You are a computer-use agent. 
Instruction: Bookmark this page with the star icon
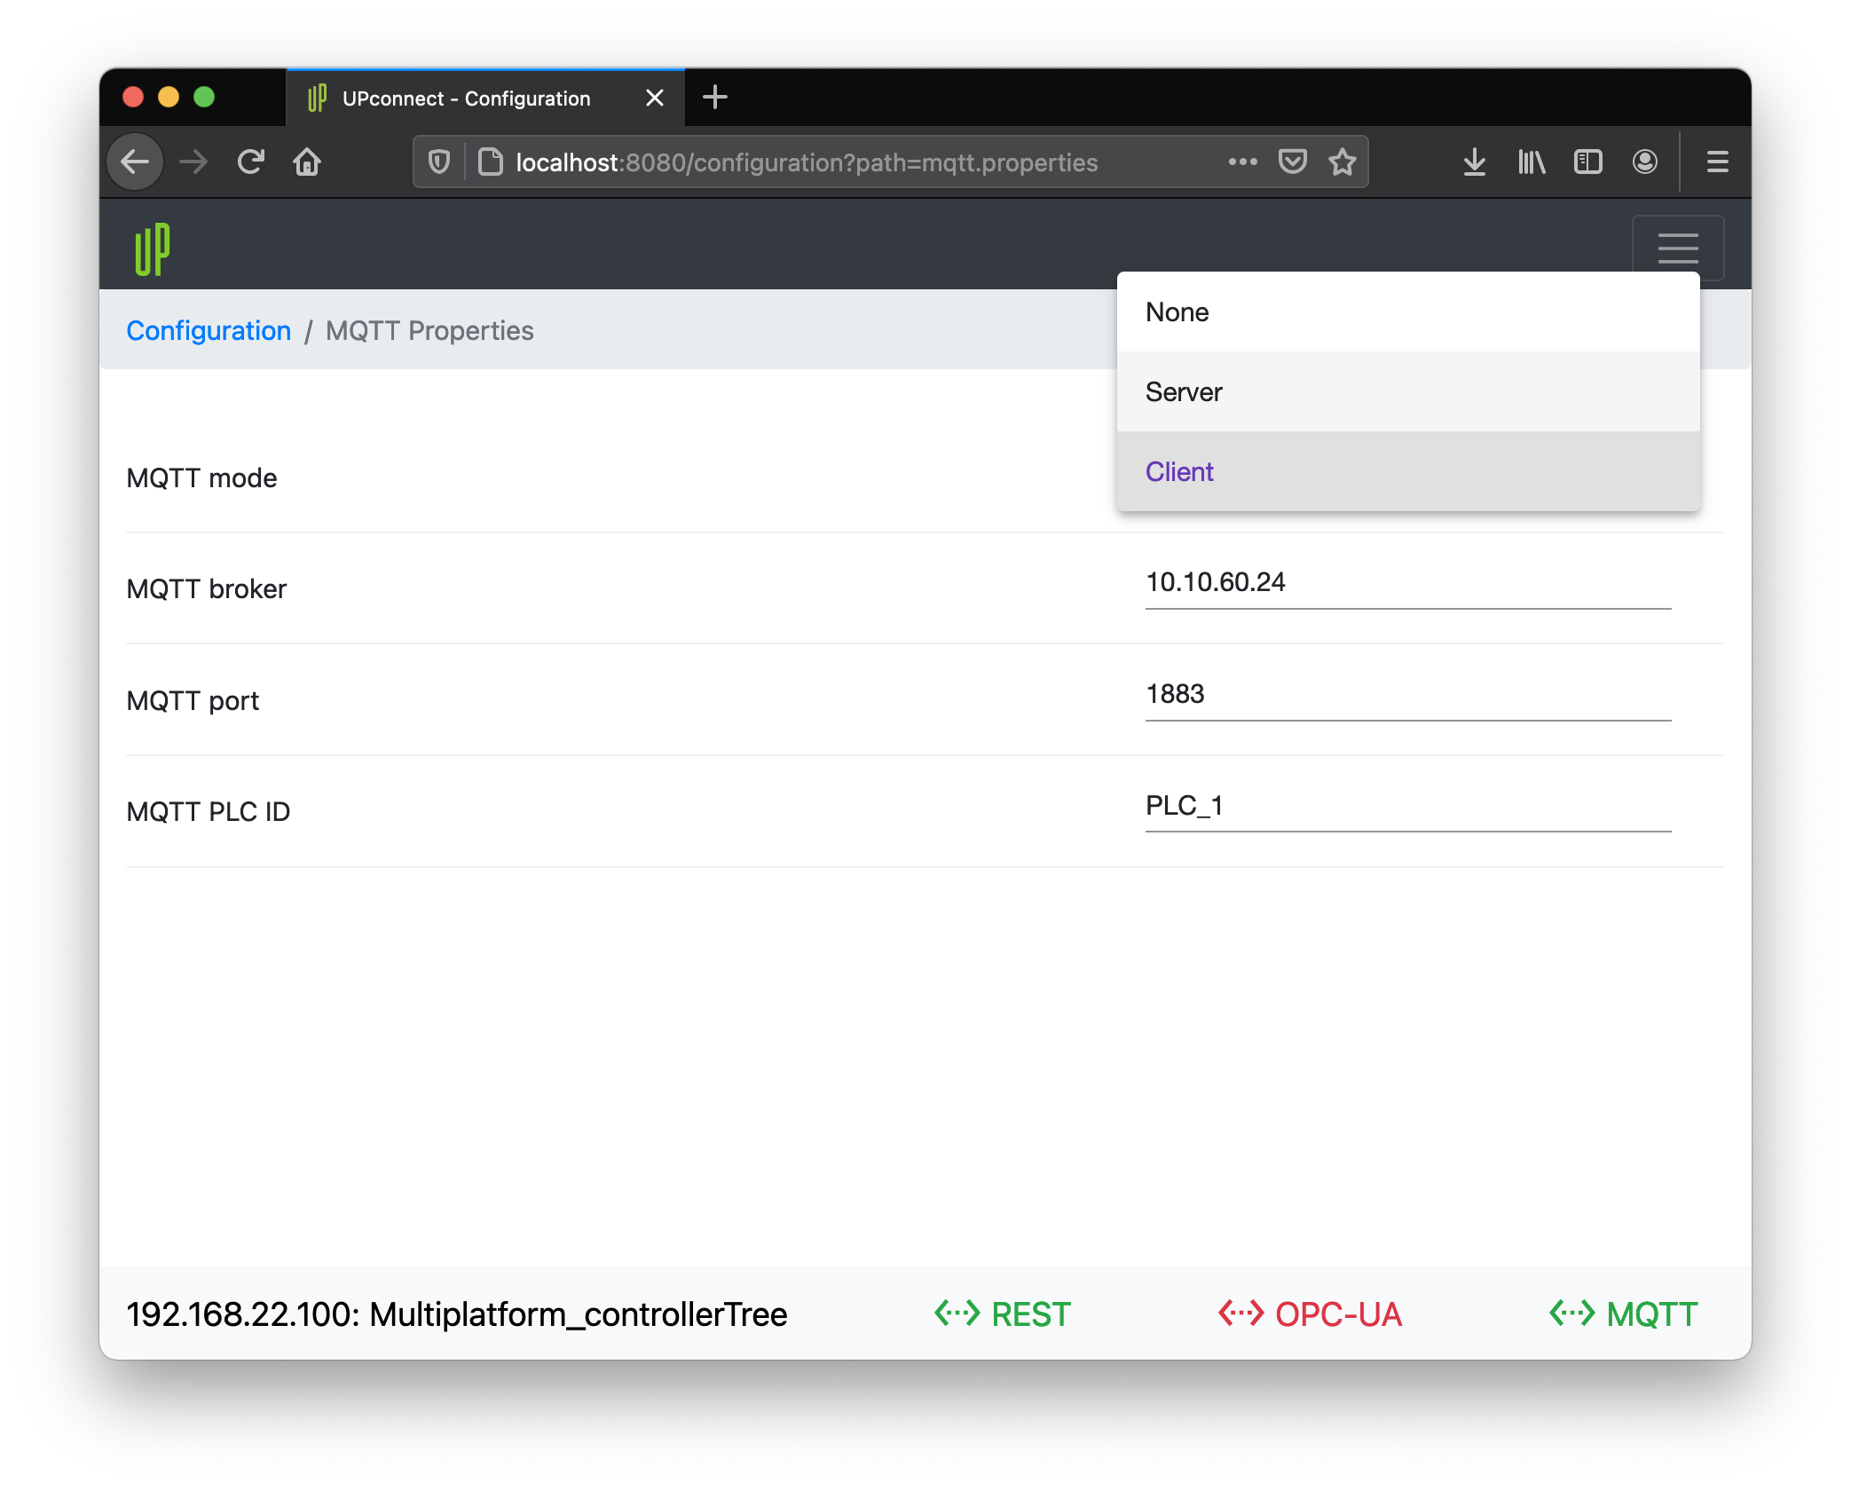pyautogui.click(x=1342, y=162)
